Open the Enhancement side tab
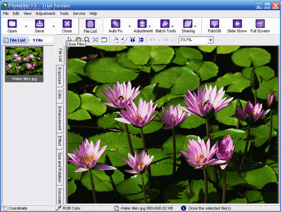The image size is (281, 212). coord(60,118)
